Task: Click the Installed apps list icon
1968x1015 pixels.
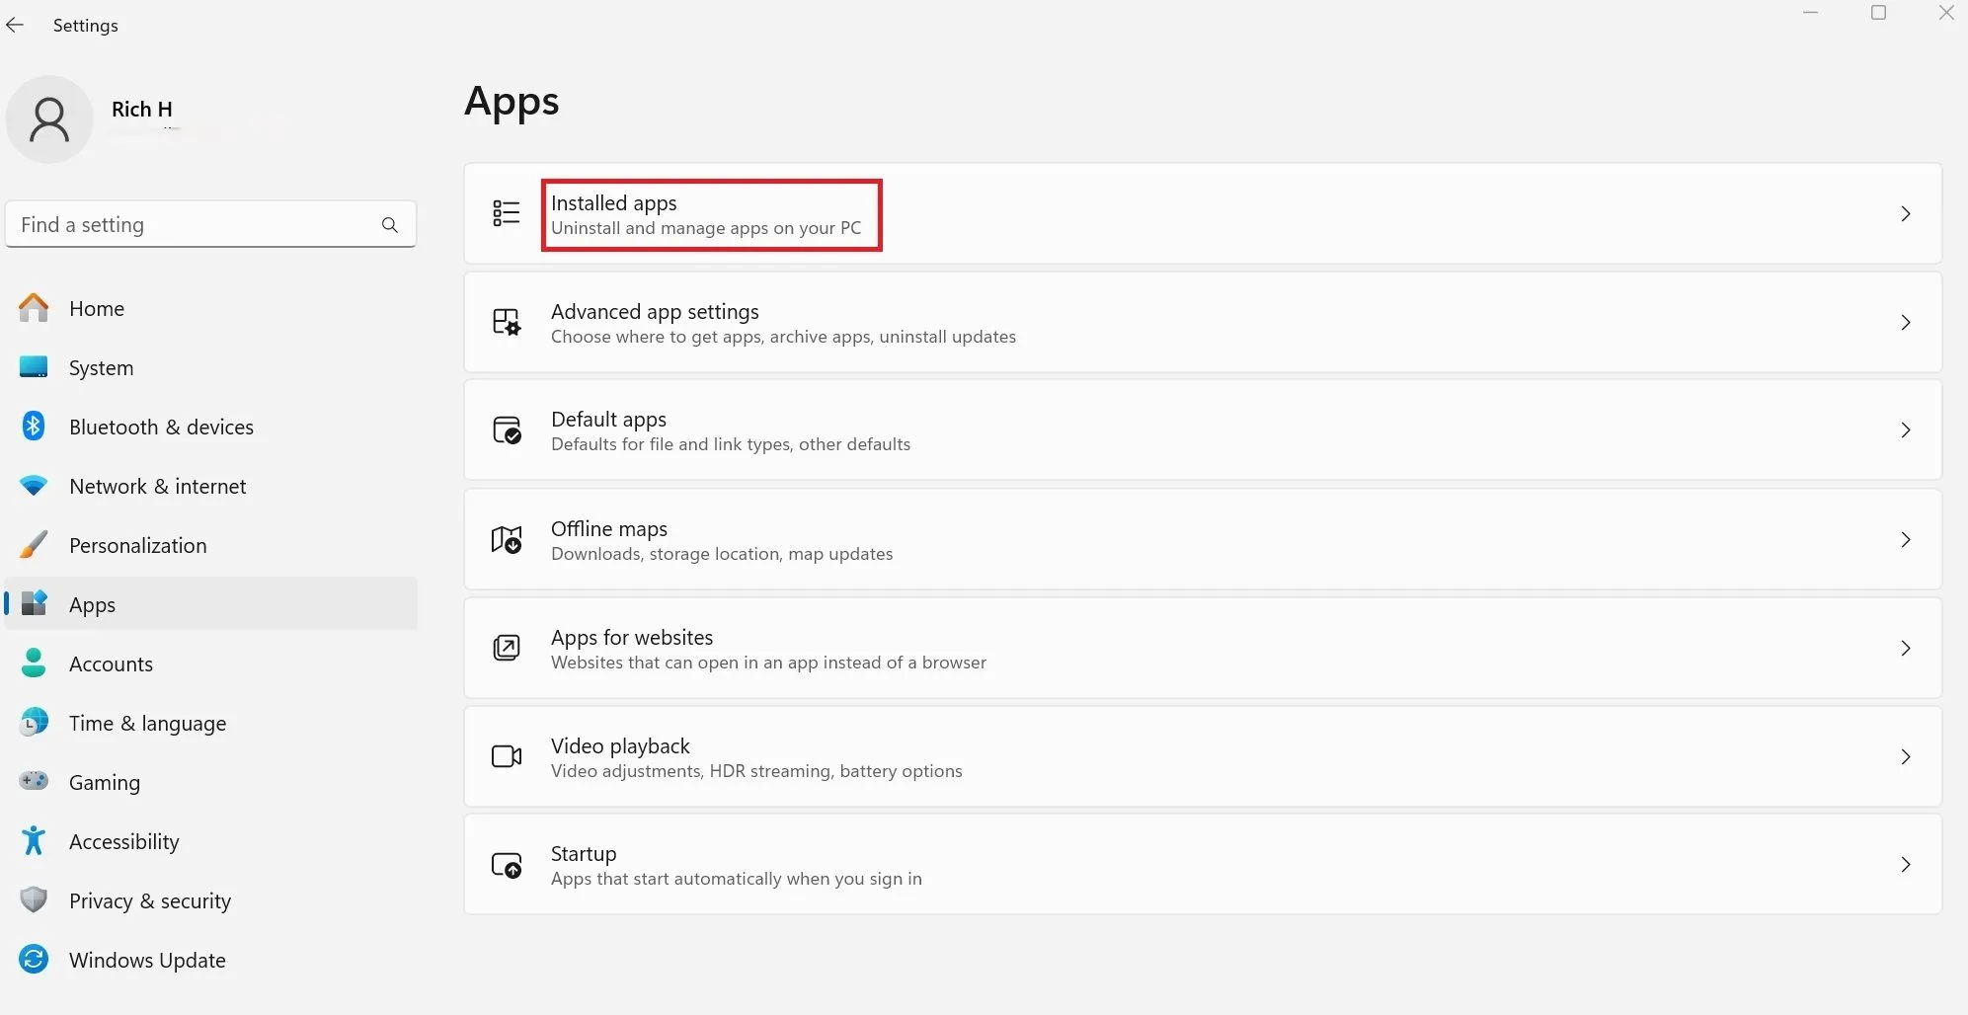Action: click(507, 213)
